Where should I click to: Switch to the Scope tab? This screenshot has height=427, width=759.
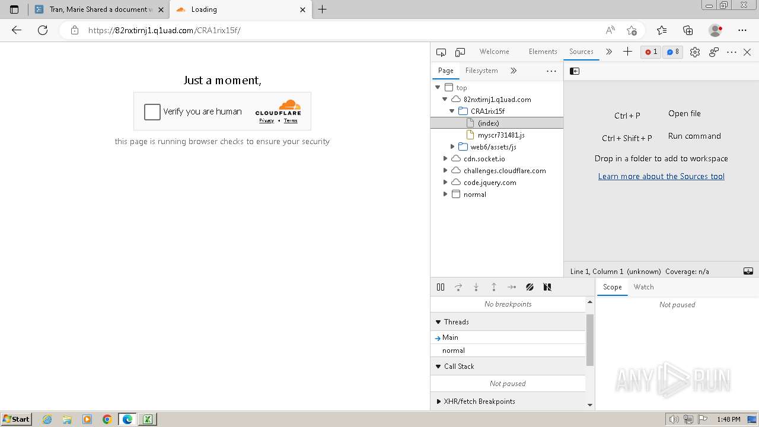[613, 287]
